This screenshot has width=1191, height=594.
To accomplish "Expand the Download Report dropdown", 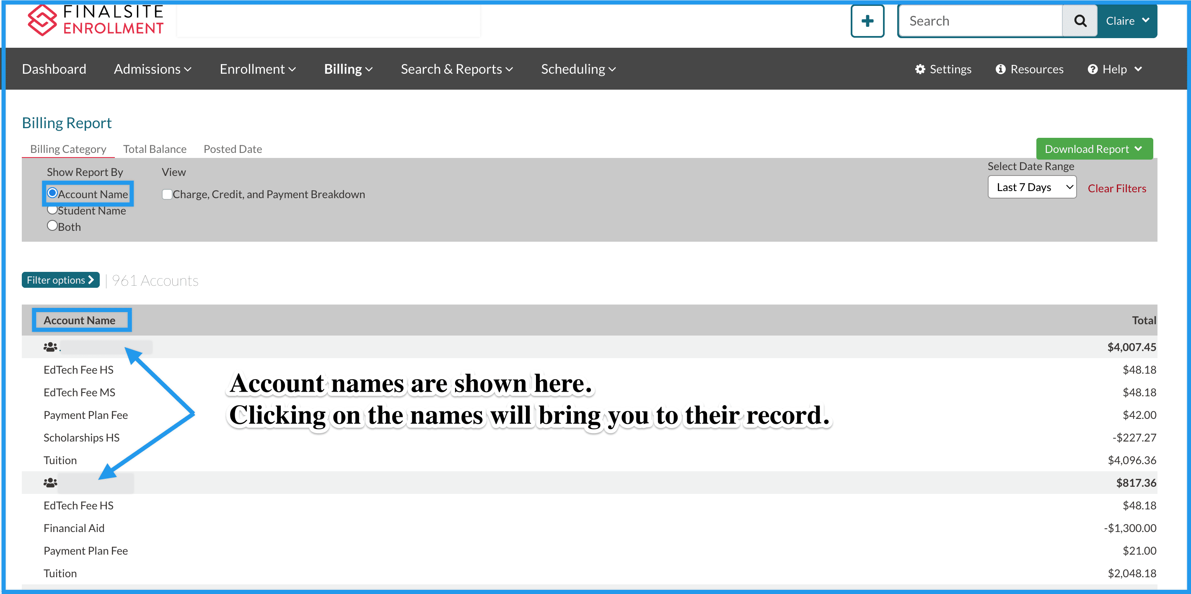I will (x=1093, y=149).
